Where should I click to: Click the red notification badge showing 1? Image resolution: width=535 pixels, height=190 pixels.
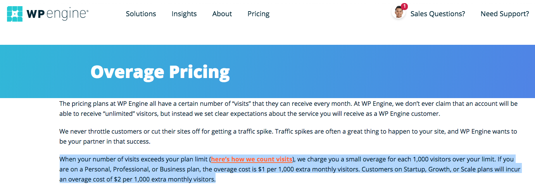pyautogui.click(x=404, y=6)
